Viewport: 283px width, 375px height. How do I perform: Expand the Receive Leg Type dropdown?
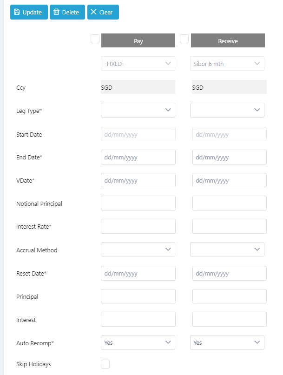[227, 110]
